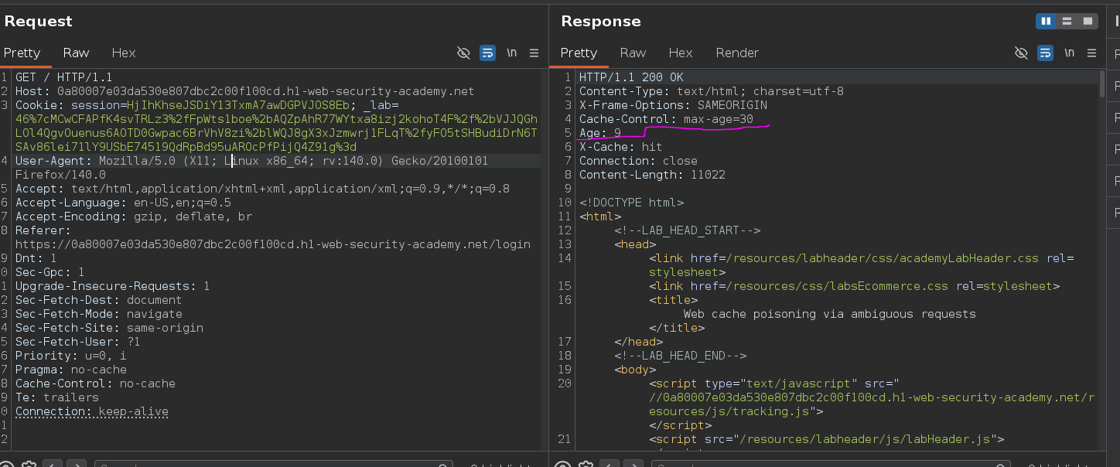1120x467 pixels.
Task: Open the Response panel hamburger options menu
Action: (x=1091, y=53)
